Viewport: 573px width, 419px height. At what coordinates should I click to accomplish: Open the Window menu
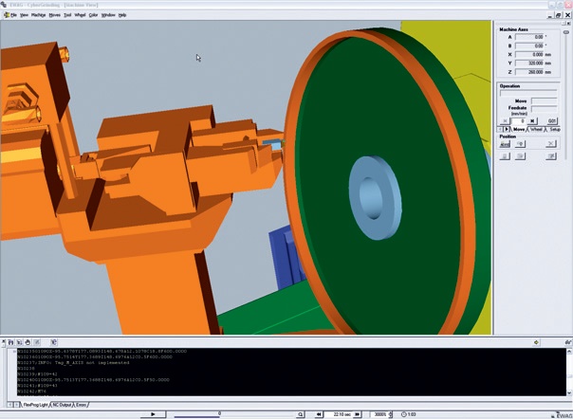[x=108, y=15]
